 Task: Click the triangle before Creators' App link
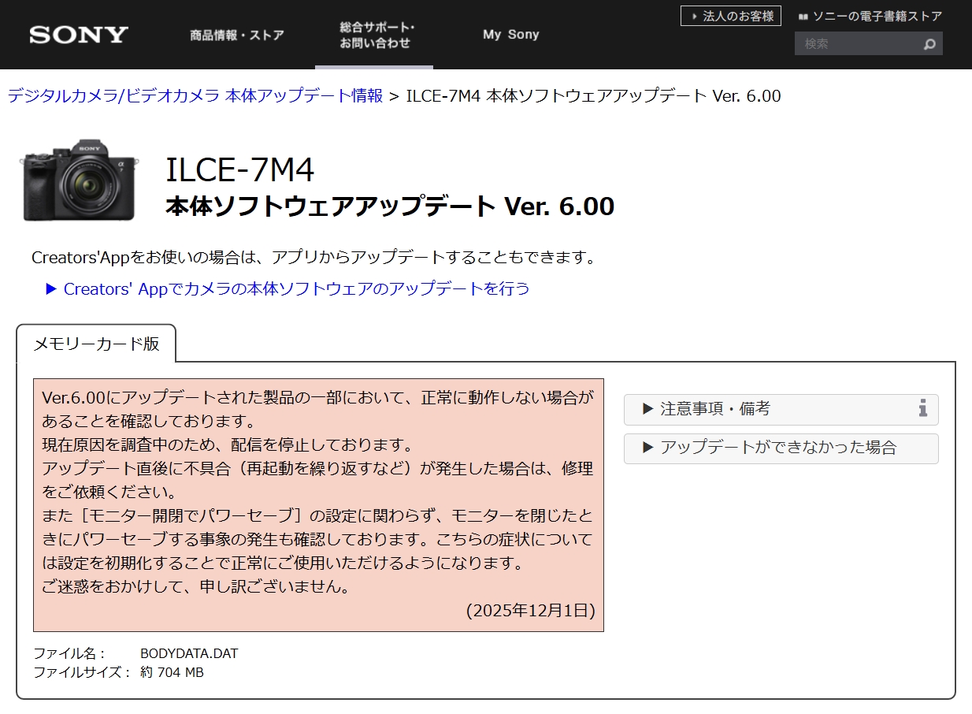click(52, 288)
